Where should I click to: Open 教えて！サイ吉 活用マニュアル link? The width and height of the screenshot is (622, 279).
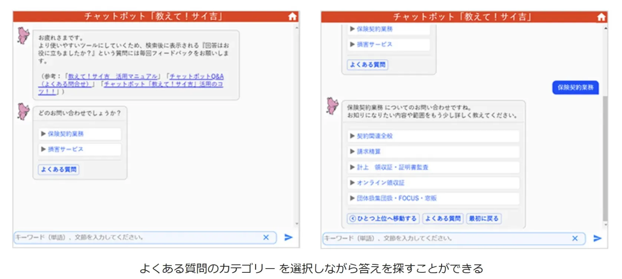point(113,76)
